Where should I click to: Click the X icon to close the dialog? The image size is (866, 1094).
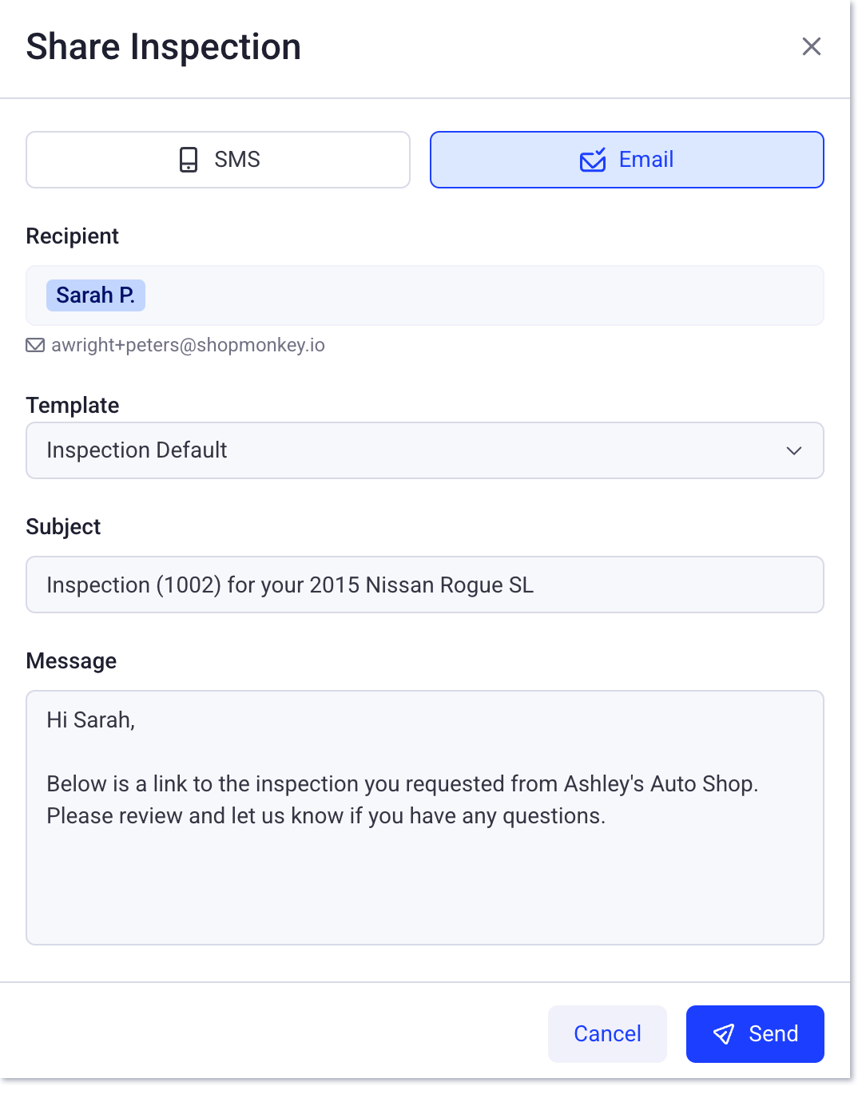coord(812,46)
